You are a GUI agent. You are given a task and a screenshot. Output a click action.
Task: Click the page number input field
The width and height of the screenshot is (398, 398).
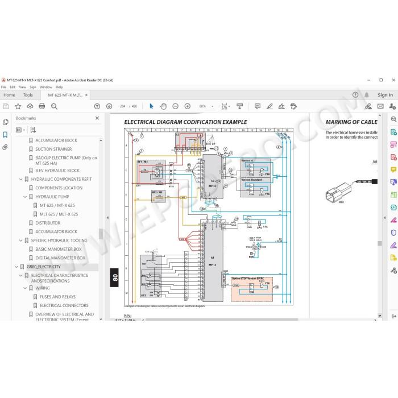[123, 106]
